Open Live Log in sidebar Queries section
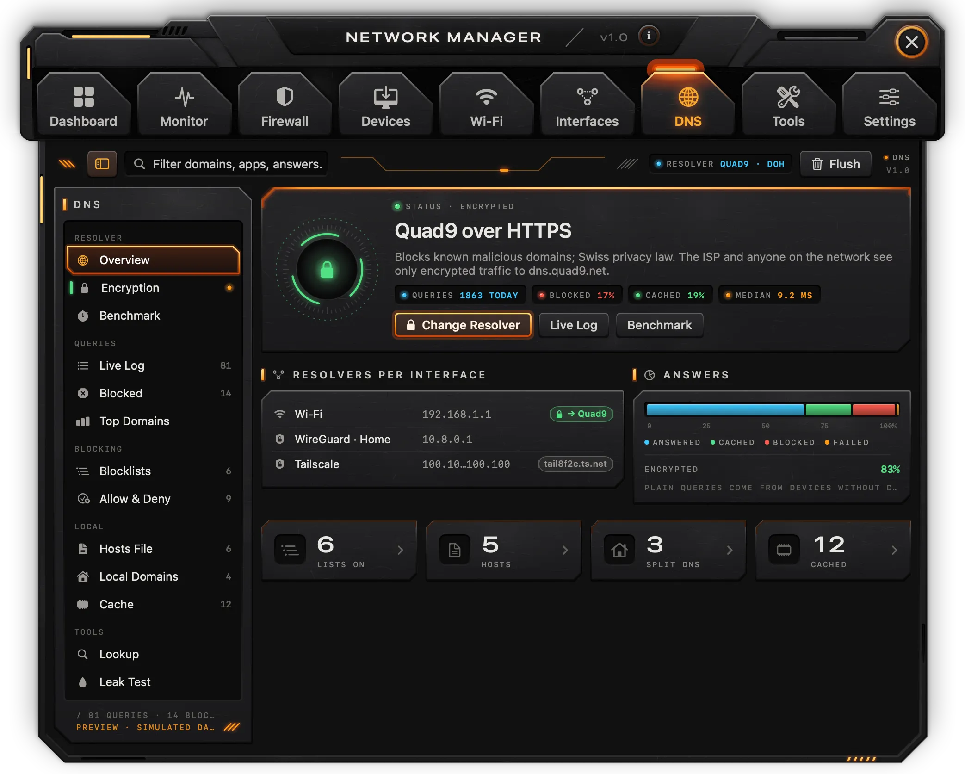The width and height of the screenshot is (965, 774). (x=153, y=365)
